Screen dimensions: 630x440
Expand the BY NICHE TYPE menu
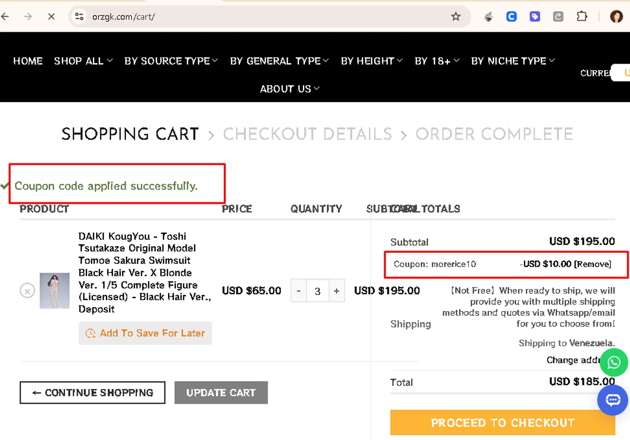(513, 61)
